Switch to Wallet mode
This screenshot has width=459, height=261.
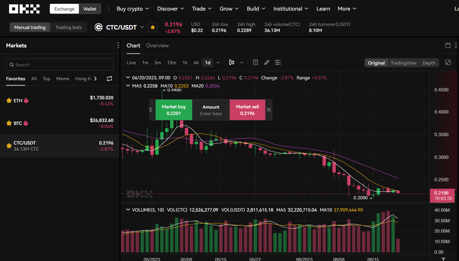tap(90, 9)
